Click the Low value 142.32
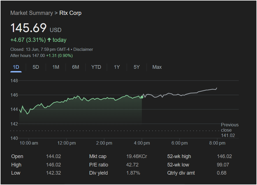Image resolution: width=257 pixels, height=185 pixels. [x=54, y=173]
